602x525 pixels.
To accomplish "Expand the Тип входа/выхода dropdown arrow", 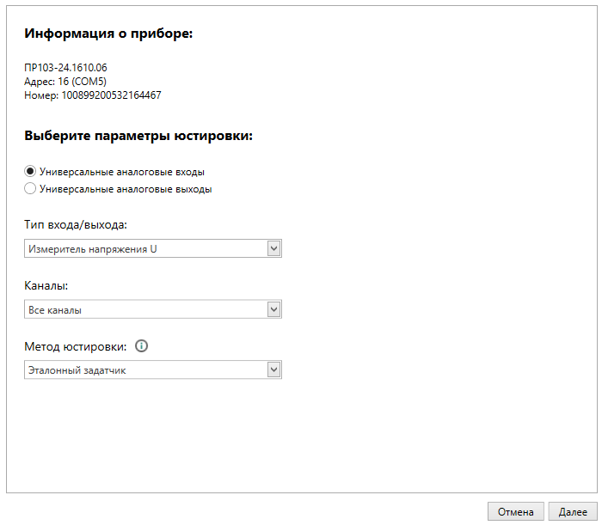I will pyautogui.click(x=274, y=248).
